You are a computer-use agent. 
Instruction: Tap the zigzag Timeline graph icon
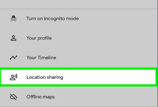[13, 57]
